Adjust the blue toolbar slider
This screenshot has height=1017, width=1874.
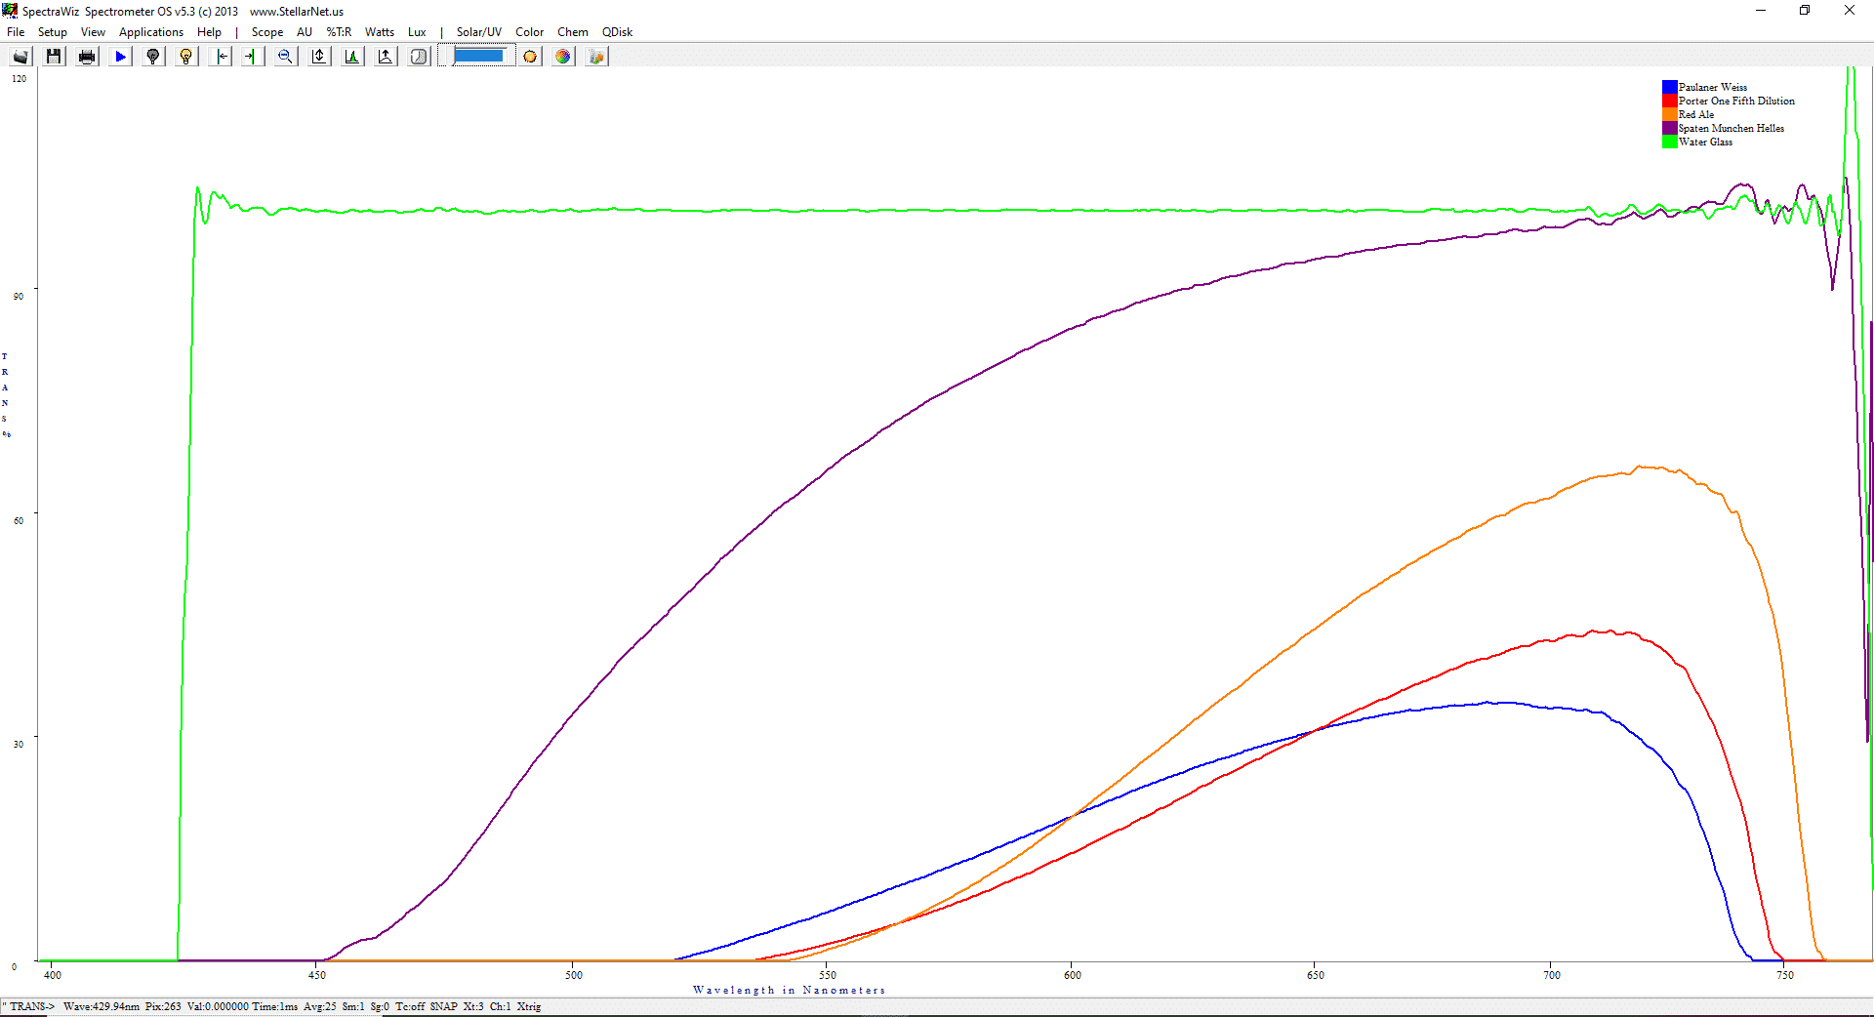point(478,56)
